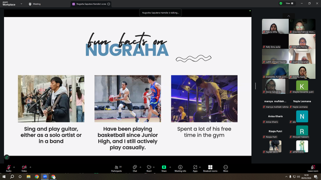Click the system tray volume icon
The height and width of the screenshot is (180, 321).
tap(298, 176)
